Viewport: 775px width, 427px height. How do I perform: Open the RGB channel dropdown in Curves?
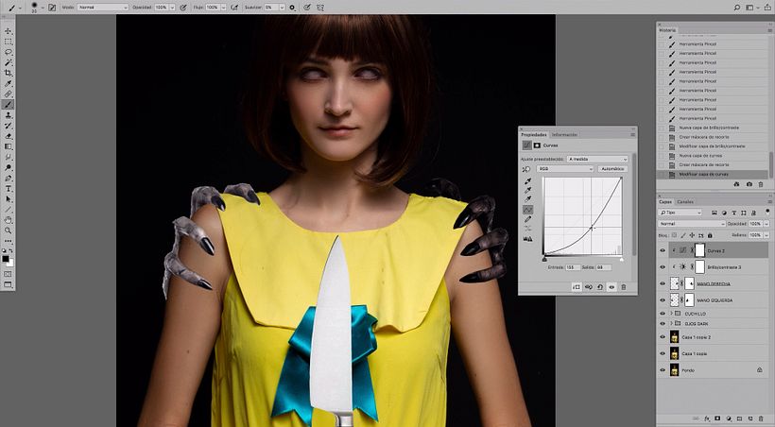point(565,169)
